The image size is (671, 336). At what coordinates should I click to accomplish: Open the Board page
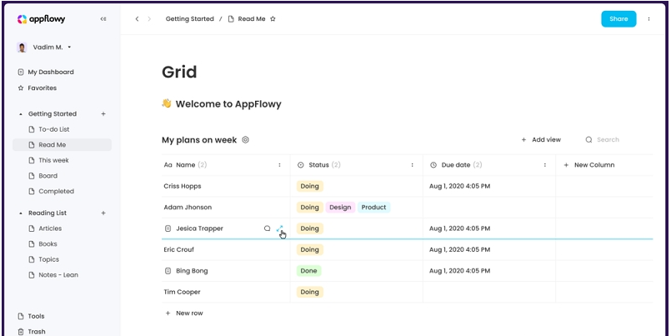[43, 175]
